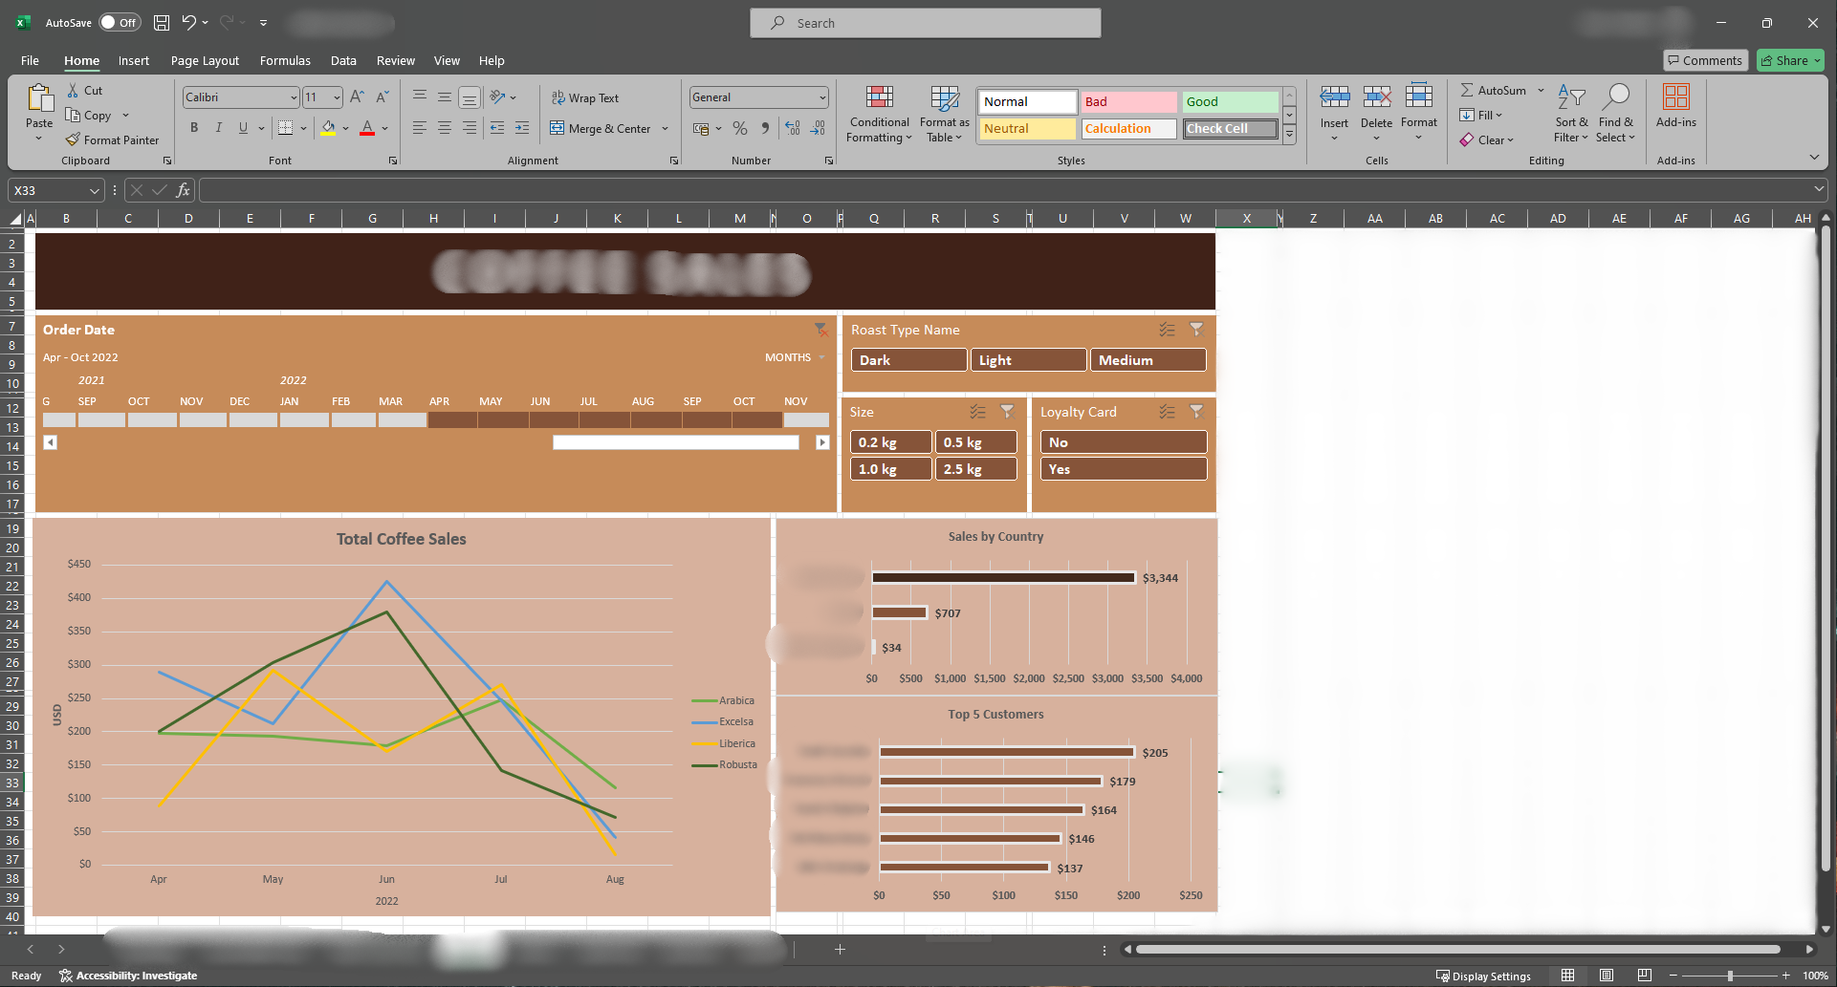This screenshot has height=987, width=1837.
Task: Click the insert function fx icon
Action: point(183,190)
